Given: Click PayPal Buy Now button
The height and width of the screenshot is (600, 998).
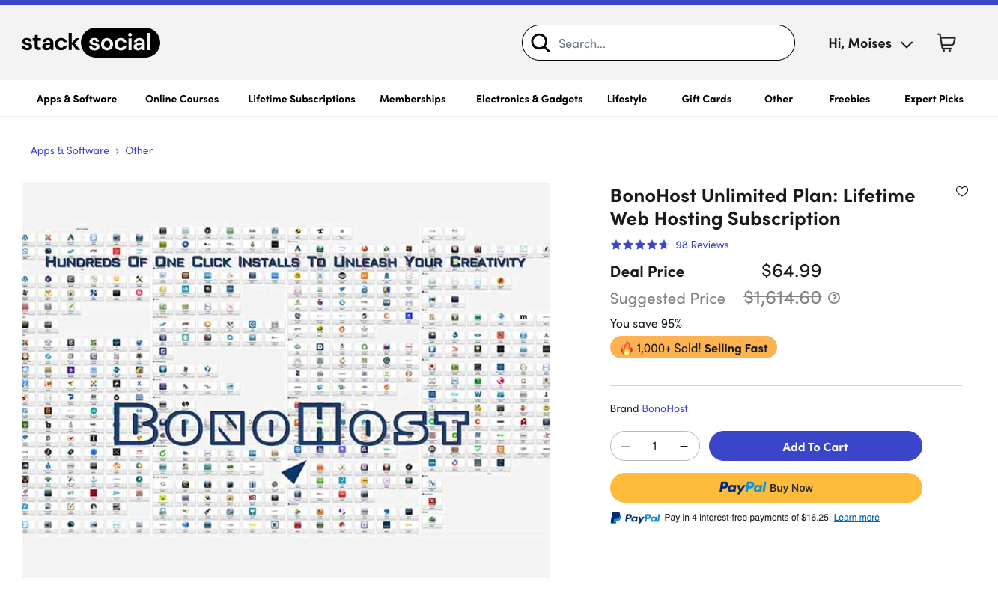Looking at the screenshot, I should coord(766,488).
